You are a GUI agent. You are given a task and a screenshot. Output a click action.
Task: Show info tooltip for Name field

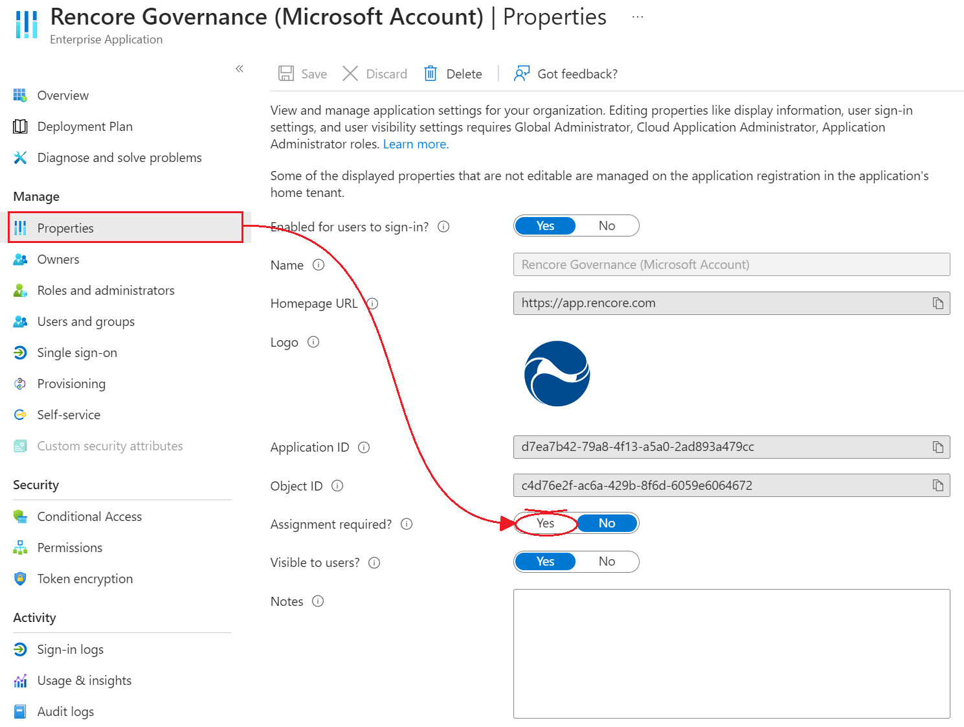point(319,265)
